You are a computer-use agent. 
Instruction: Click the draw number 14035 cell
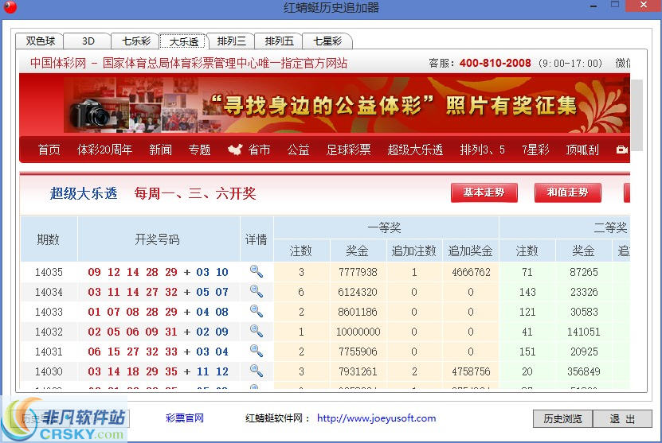[x=49, y=272]
